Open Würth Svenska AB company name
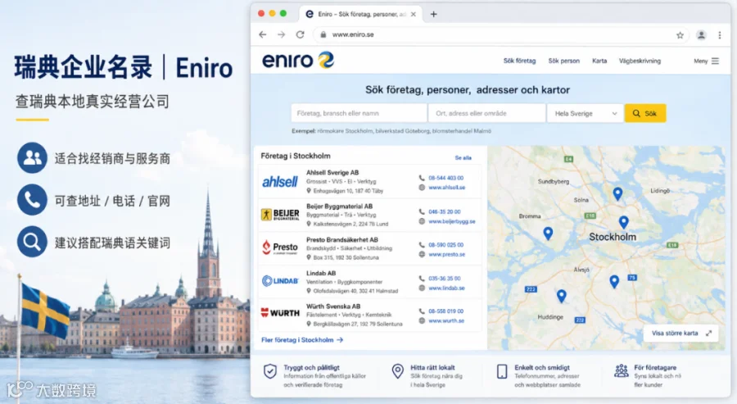The height and width of the screenshot is (404, 737). coord(332,306)
